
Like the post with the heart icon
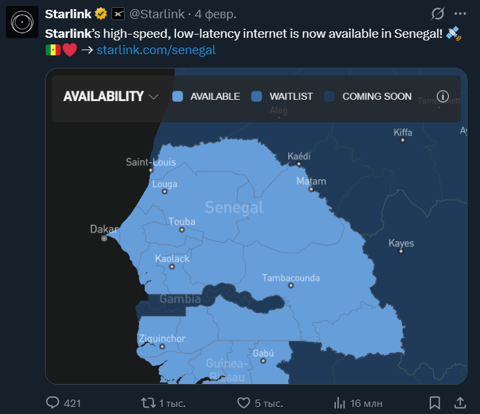tap(244, 402)
